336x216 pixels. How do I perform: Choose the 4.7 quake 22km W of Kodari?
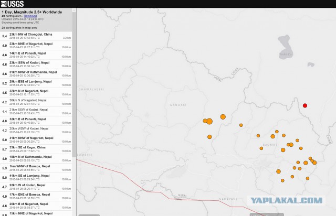[36, 187]
